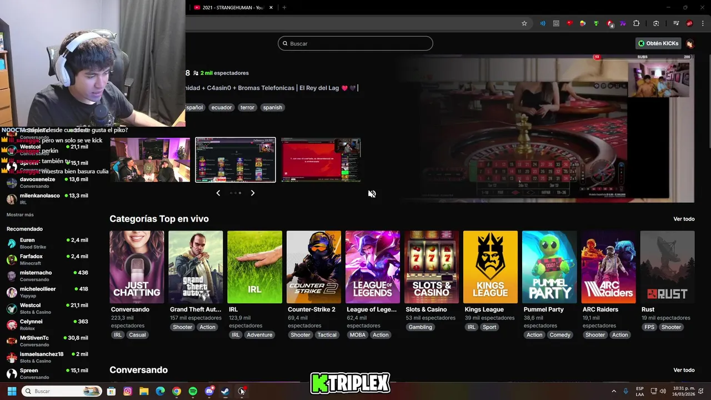This screenshot has width=711, height=400.
Task: Open Discord from the taskbar
Action: 209,391
